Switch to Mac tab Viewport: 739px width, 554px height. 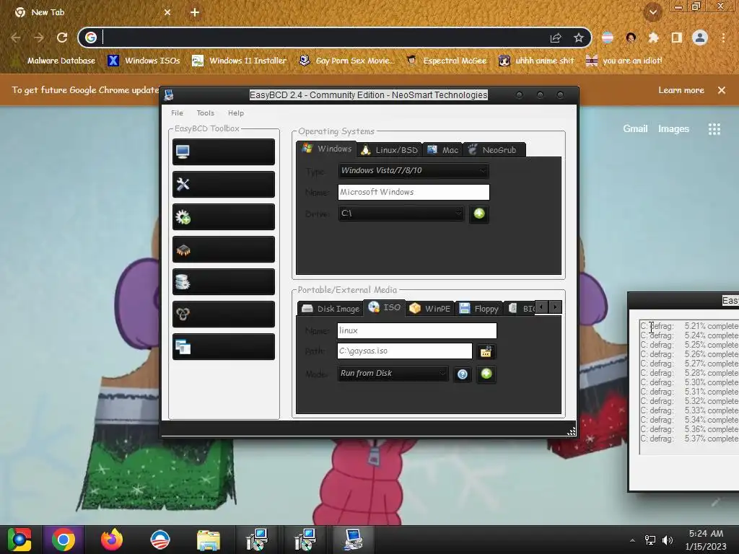[x=442, y=150]
